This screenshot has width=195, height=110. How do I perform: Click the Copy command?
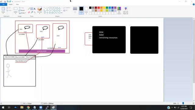[x=9, y=10]
